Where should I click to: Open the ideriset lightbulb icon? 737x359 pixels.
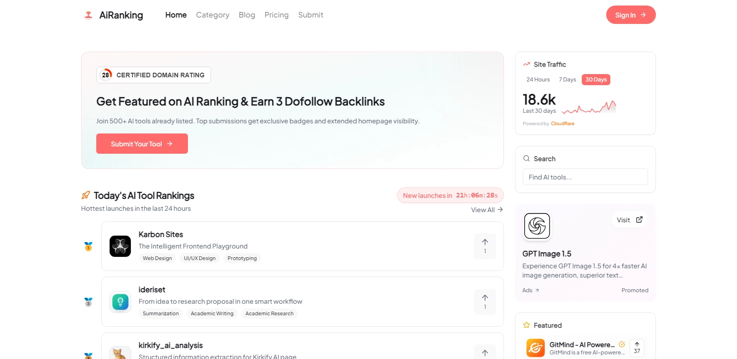pyautogui.click(x=120, y=302)
